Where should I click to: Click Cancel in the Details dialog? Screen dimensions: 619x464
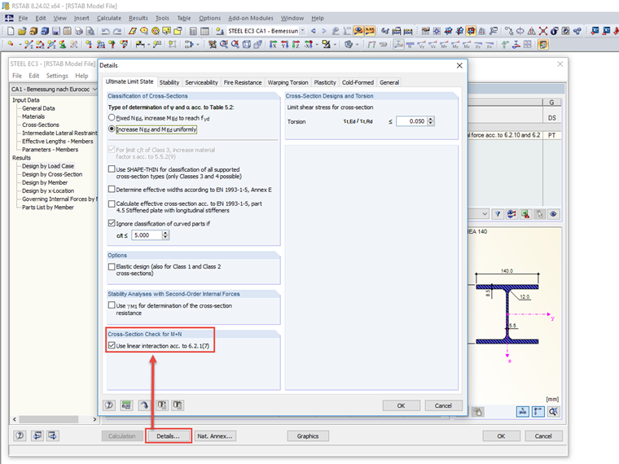coord(443,405)
